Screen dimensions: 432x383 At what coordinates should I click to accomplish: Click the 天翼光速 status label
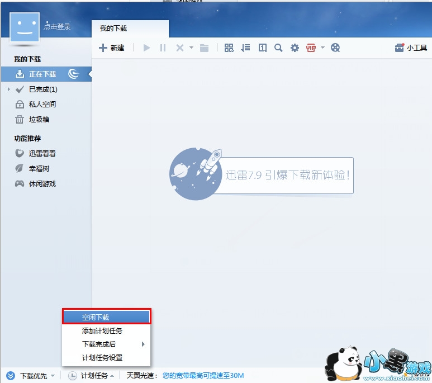[x=142, y=376]
